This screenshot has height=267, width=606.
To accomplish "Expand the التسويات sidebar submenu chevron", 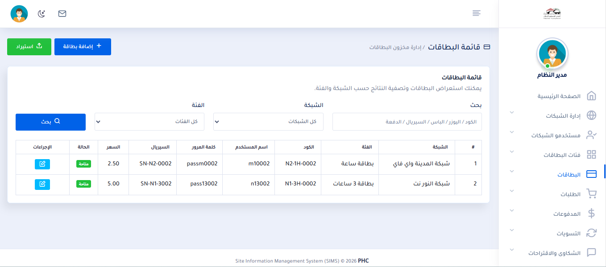I will coord(512,230).
